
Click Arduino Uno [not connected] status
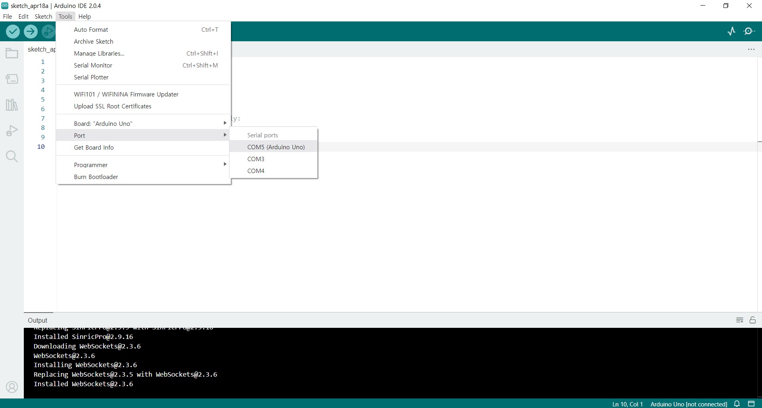(689, 404)
